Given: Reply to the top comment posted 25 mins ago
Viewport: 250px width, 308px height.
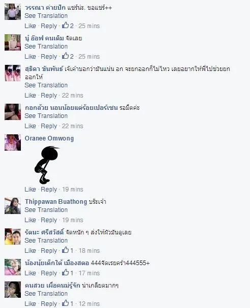Looking at the screenshot, I should (49, 26).
